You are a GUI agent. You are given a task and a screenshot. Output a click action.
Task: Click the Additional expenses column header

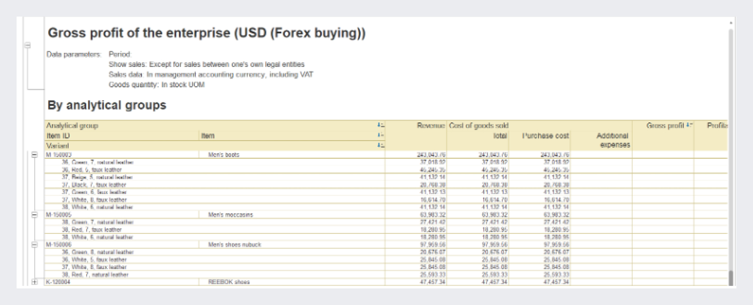[601, 140]
